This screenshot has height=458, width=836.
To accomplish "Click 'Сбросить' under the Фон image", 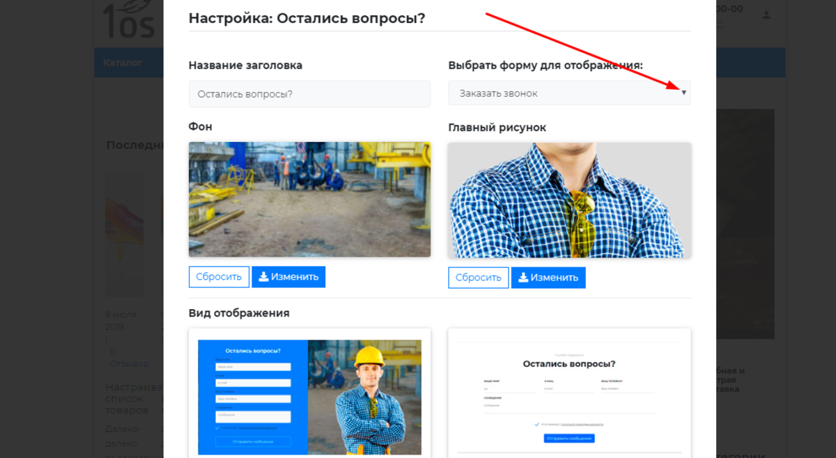I will [219, 277].
